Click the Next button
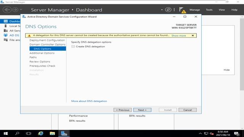Image resolution: width=244 pixels, height=137 pixels. pyautogui.click(x=142, y=110)
